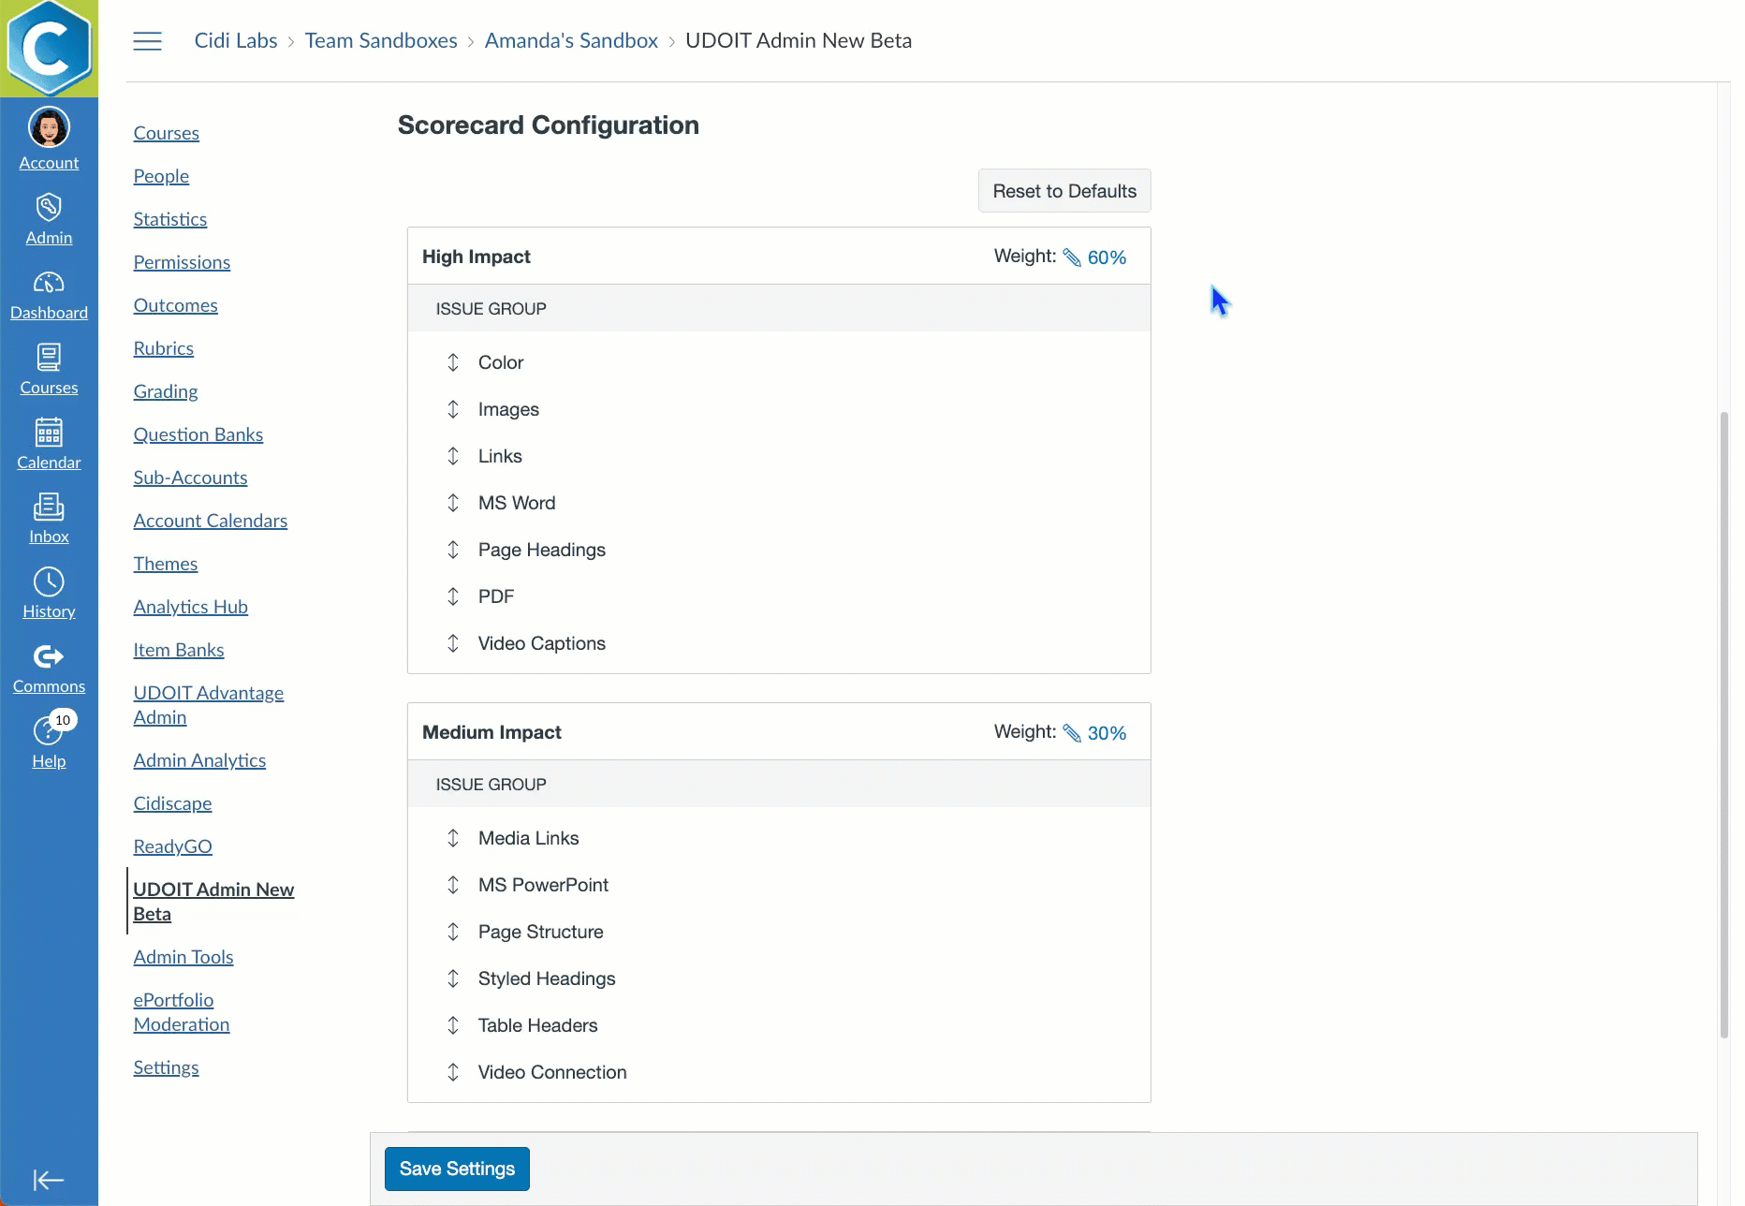The width and height of the screenshot is (1745, 1206).
Task: Navigate to Amanda's Sandbox breadcrumb
Action: [x=571, y=40]
